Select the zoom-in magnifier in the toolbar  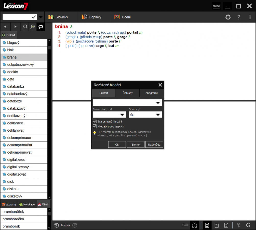tap(32, 27)
